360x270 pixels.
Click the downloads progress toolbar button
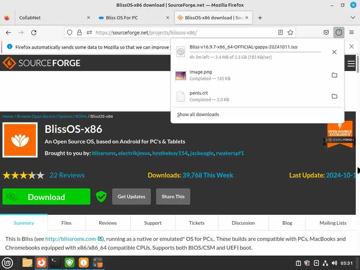pyautogui.click(x=339, y=32)
